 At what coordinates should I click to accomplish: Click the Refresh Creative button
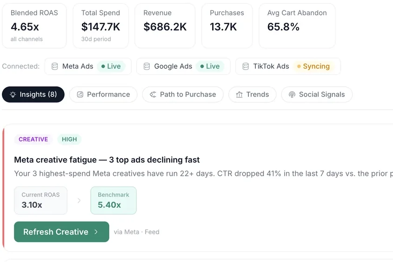coord(62,232)
